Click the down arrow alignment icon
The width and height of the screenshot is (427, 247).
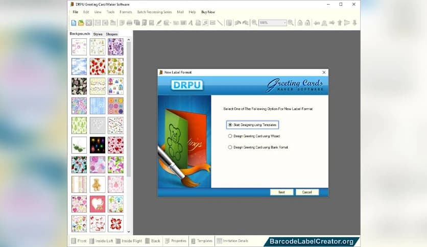pyautogui.click(x=354, y=23)
